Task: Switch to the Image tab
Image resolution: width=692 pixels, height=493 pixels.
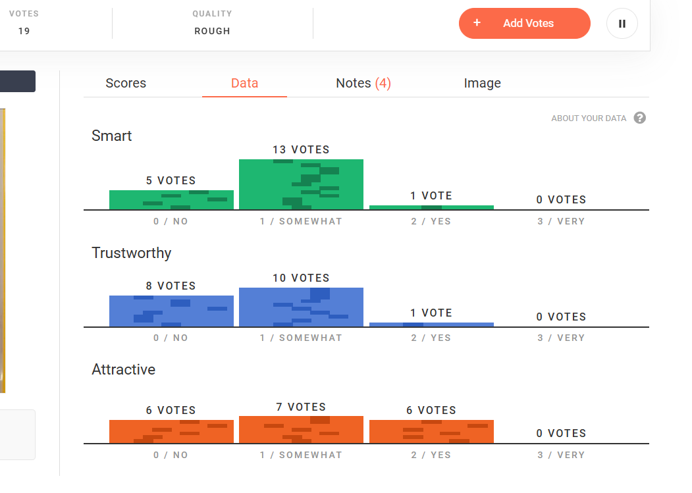Action: [482, 83]
